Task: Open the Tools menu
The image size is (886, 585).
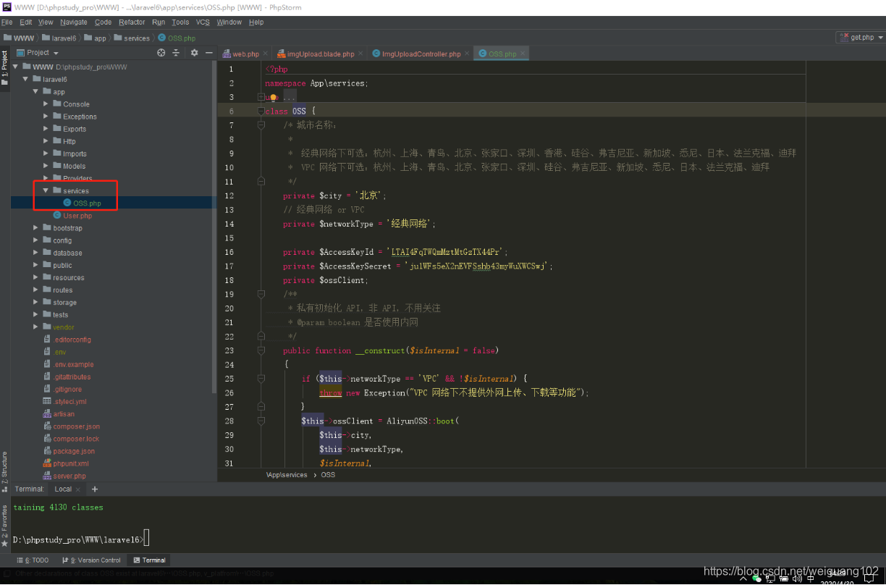Action: 180,22
